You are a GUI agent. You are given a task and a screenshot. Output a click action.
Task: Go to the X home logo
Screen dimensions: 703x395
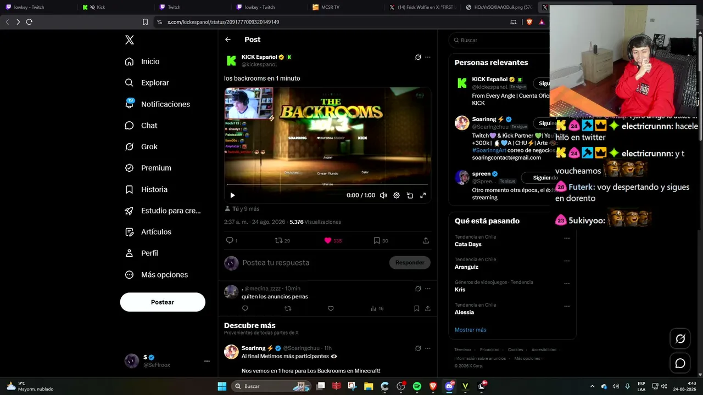point(130,40)
